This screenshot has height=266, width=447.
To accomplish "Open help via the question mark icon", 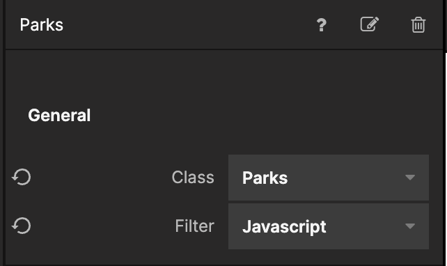I will point(321,25).
